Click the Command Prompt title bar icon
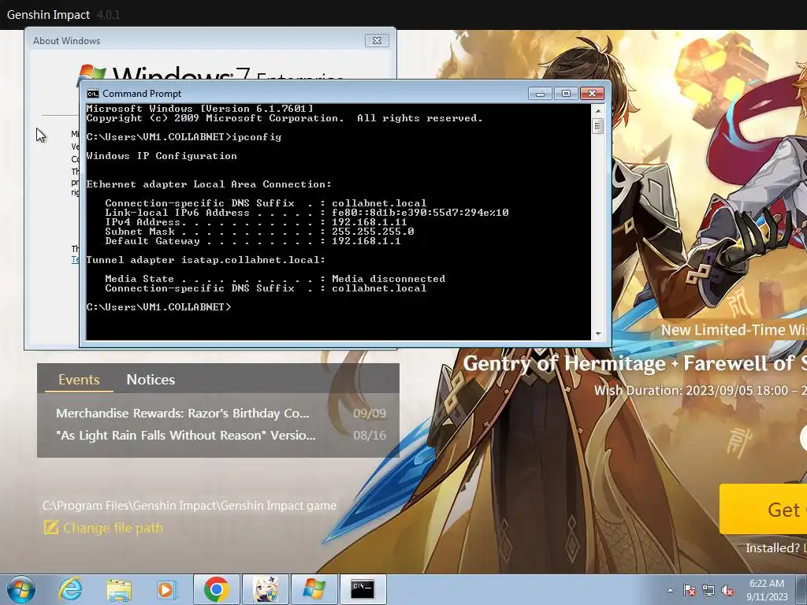 93,94
